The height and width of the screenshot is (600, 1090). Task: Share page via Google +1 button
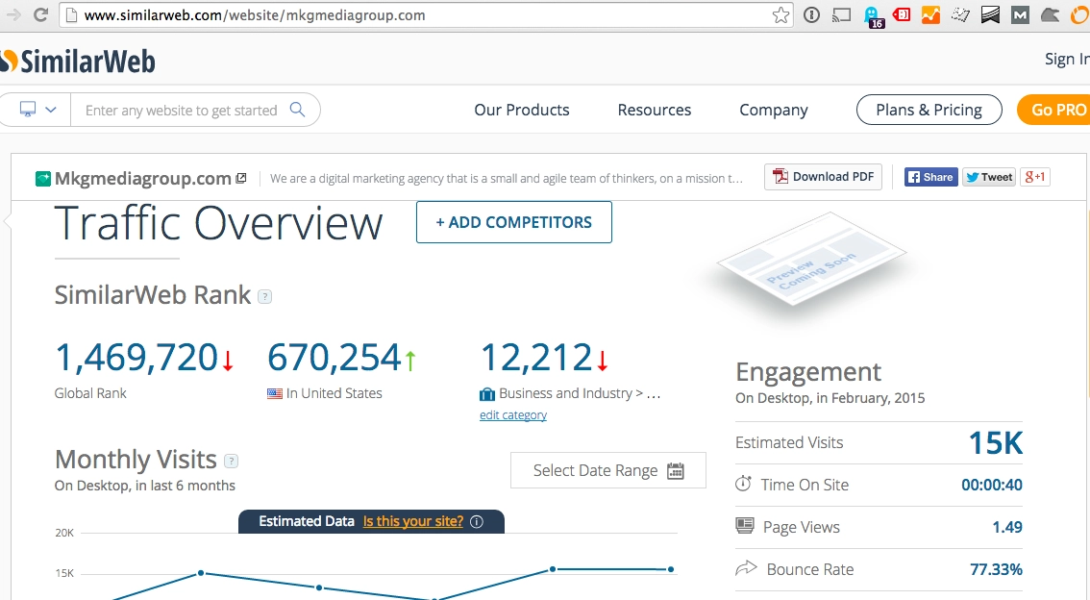coord(1035,177)
